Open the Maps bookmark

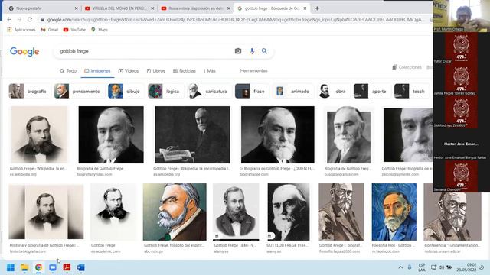click(100, 30)
